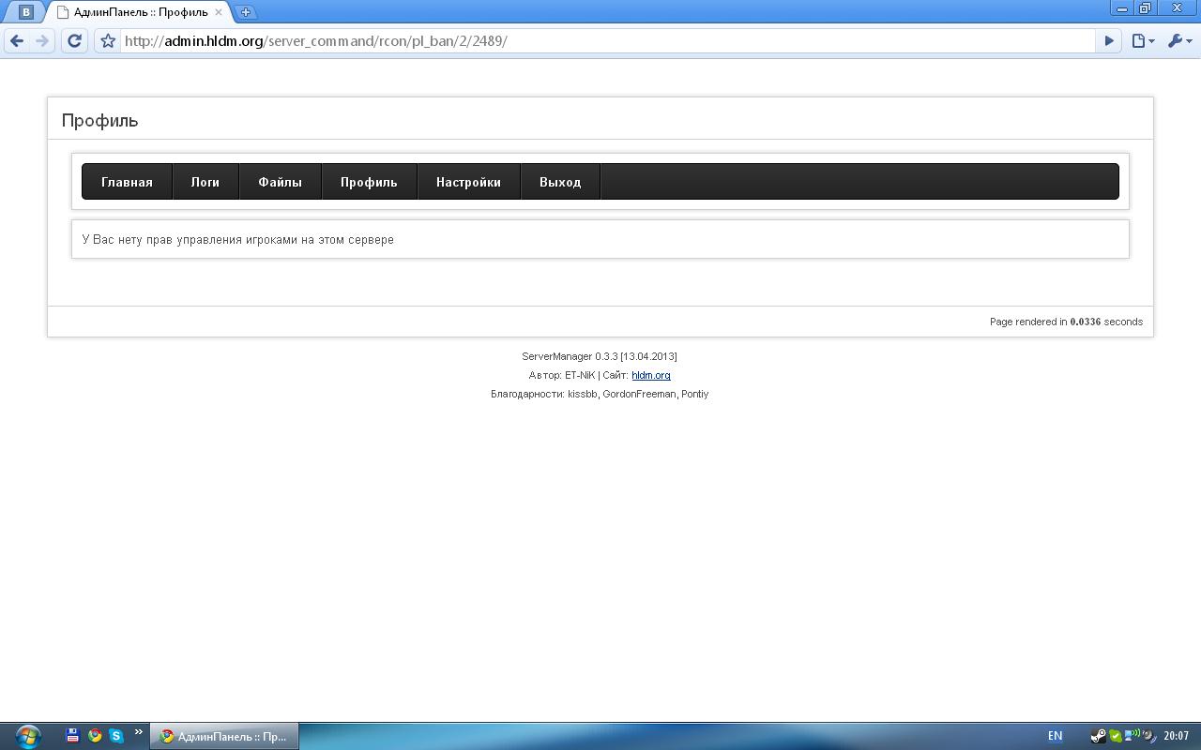Reload the page with the refresh icon
Screen dimensions: 1201x750
tap(74, 40)
